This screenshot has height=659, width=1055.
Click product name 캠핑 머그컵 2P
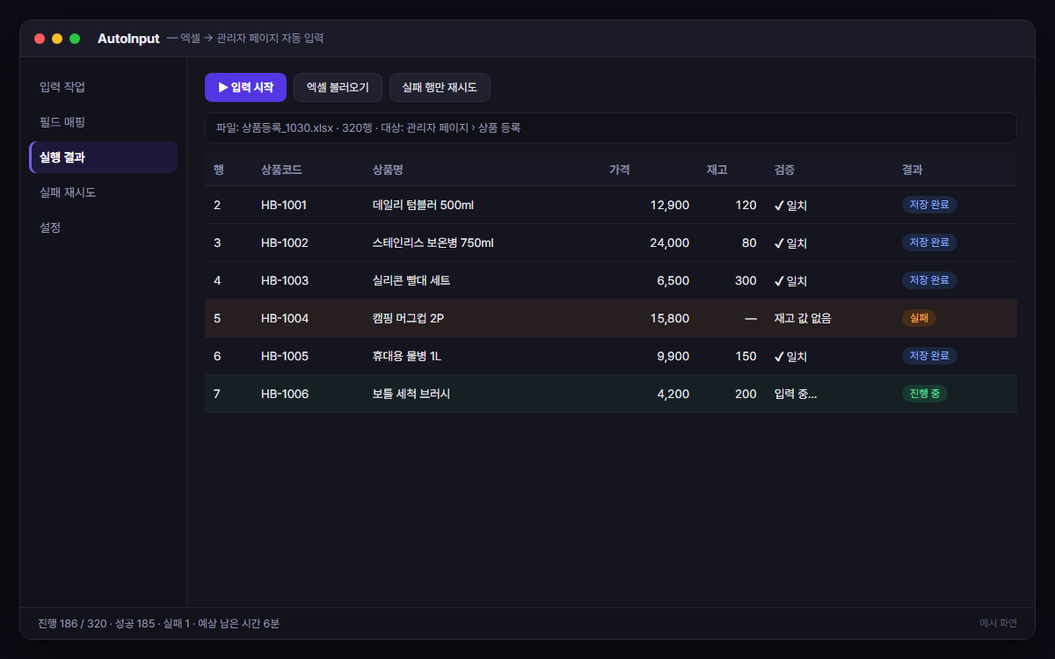(x=408, y=318)
